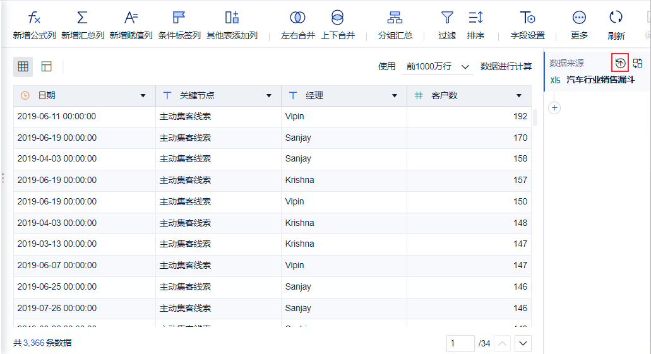The height and width of the screenshot is (354, 651).
Task: Add a step with the plus icon
Action: (x=554, y=108)
